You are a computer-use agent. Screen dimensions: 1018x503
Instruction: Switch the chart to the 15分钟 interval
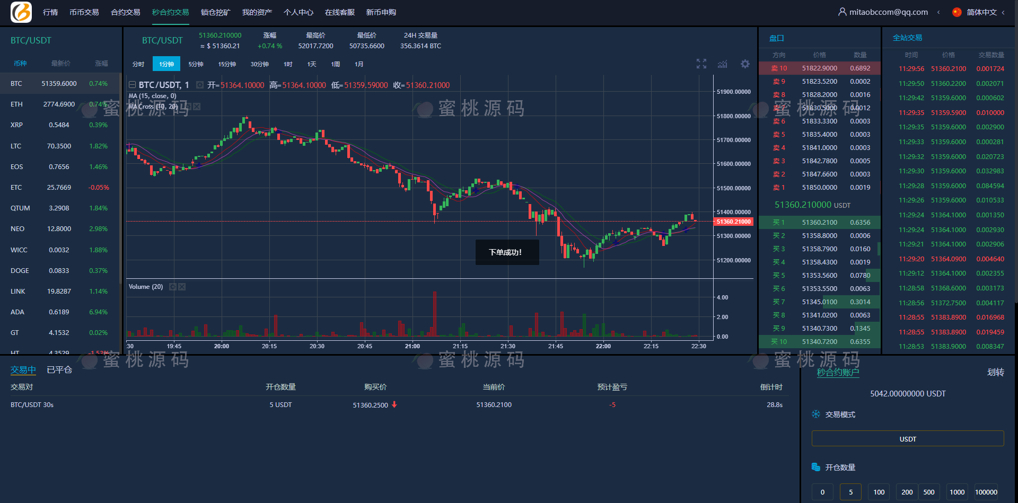227,64
